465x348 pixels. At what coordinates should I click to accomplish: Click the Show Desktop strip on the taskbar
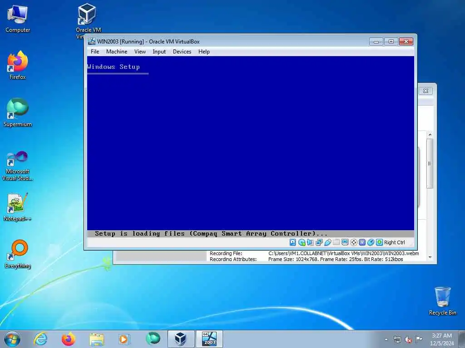(x=462, y=339)
